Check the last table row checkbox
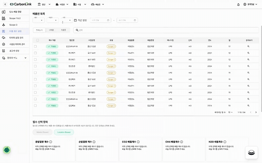This screenshot has height=163, width=262. pyautogui.click(x=35, y=106)
